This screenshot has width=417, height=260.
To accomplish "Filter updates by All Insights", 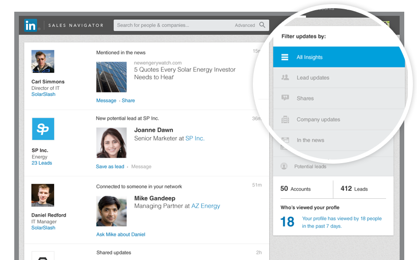I will [x=339, y=57].
